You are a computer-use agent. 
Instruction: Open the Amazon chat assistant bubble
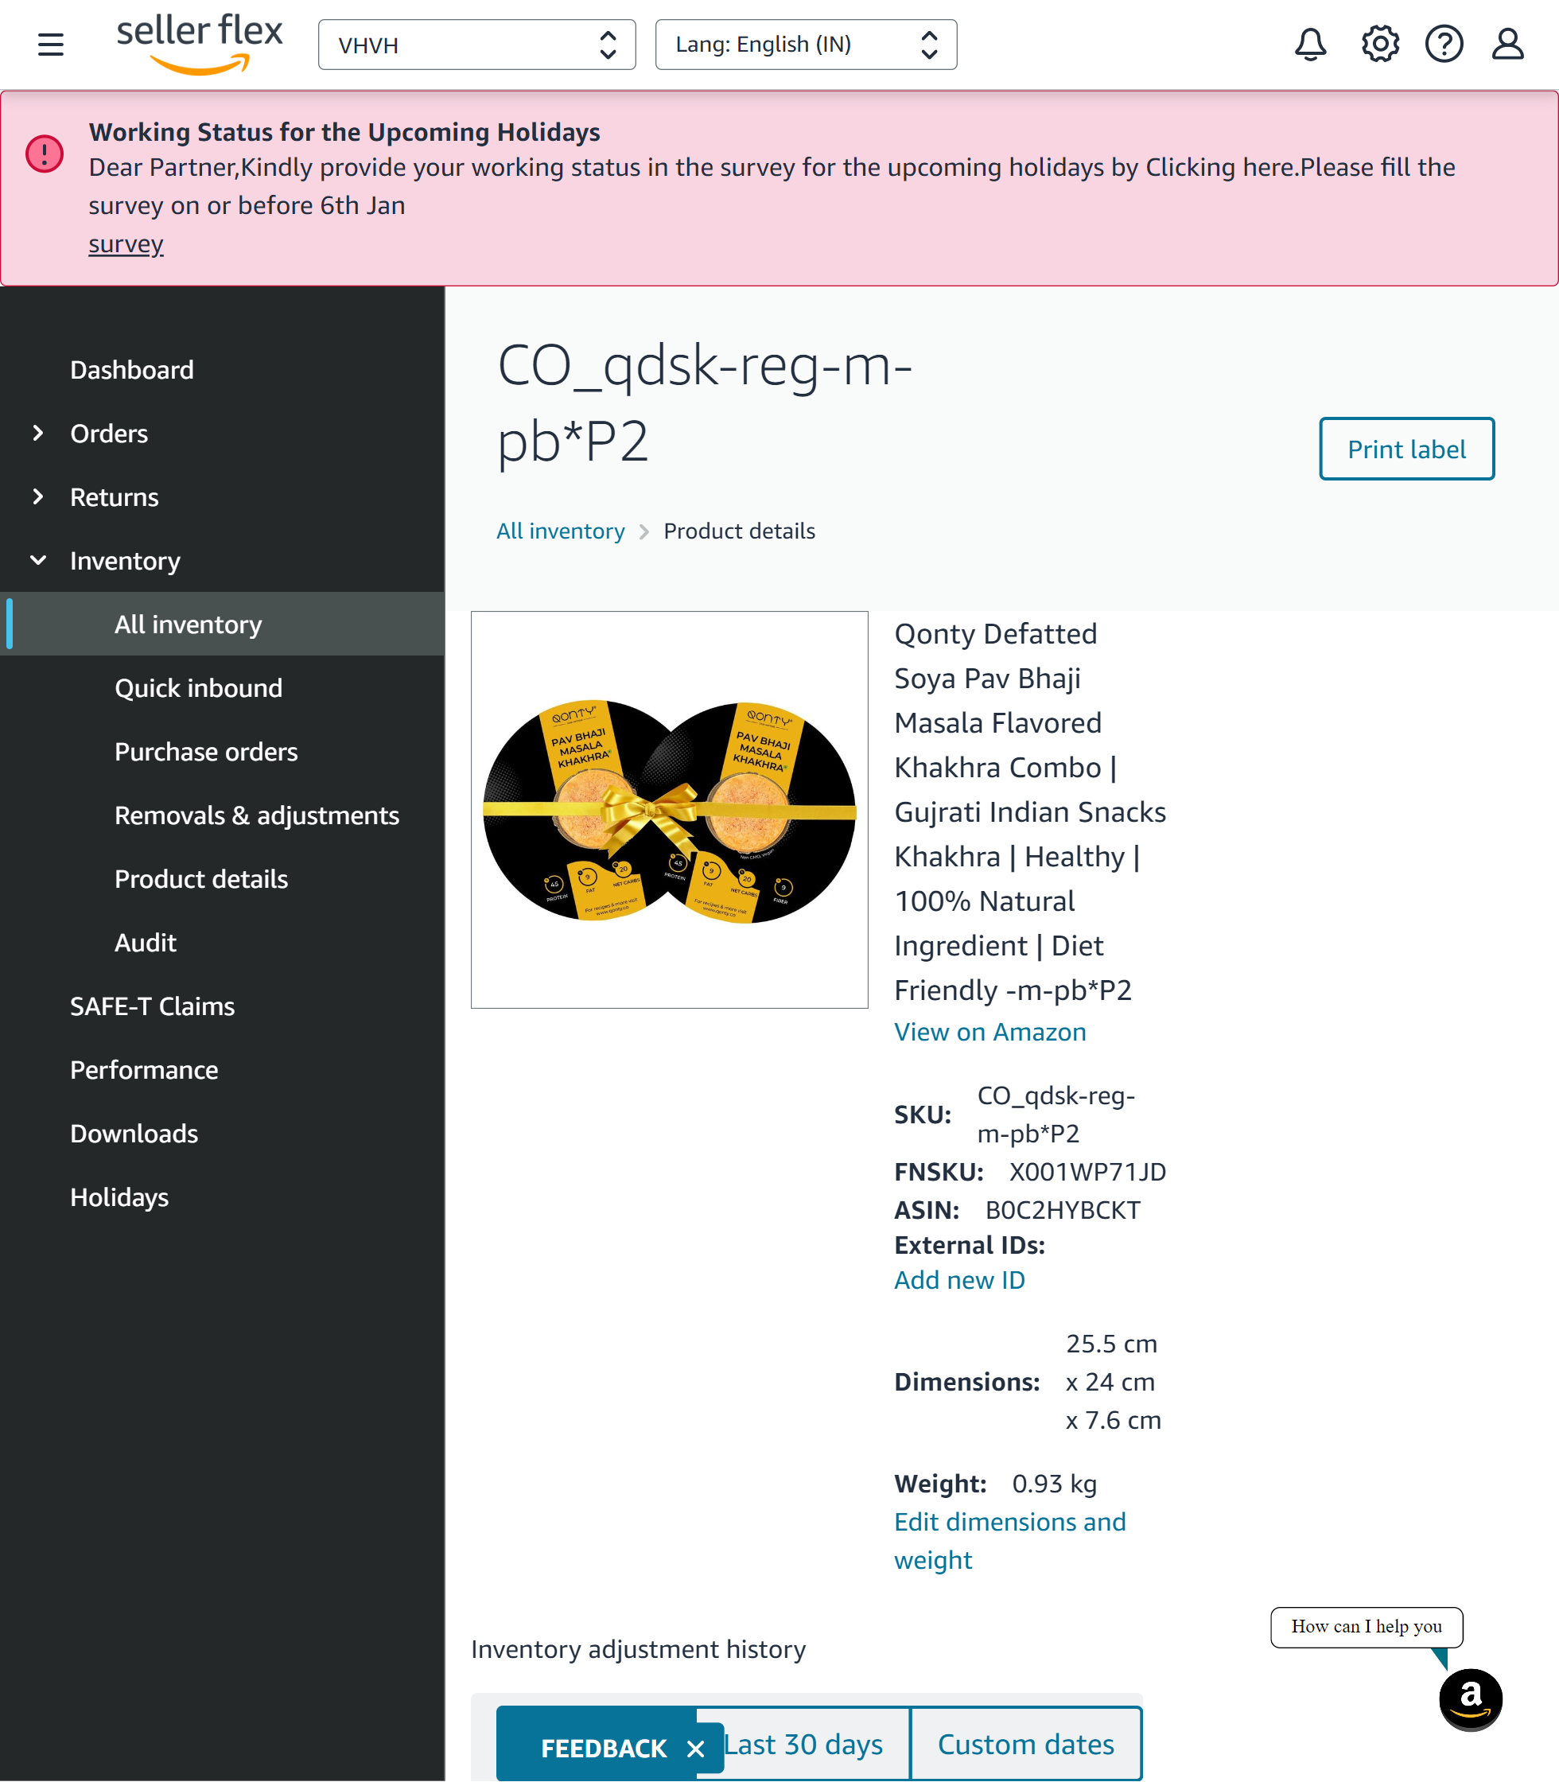click(x=1470, y=1698)
